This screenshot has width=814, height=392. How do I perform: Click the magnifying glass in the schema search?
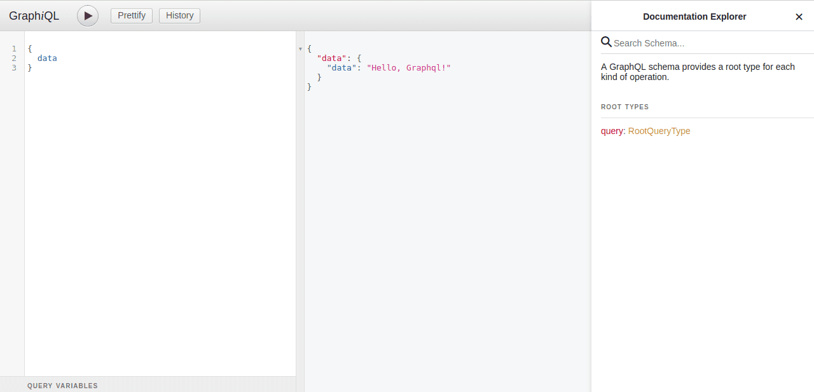click(605, 41)
